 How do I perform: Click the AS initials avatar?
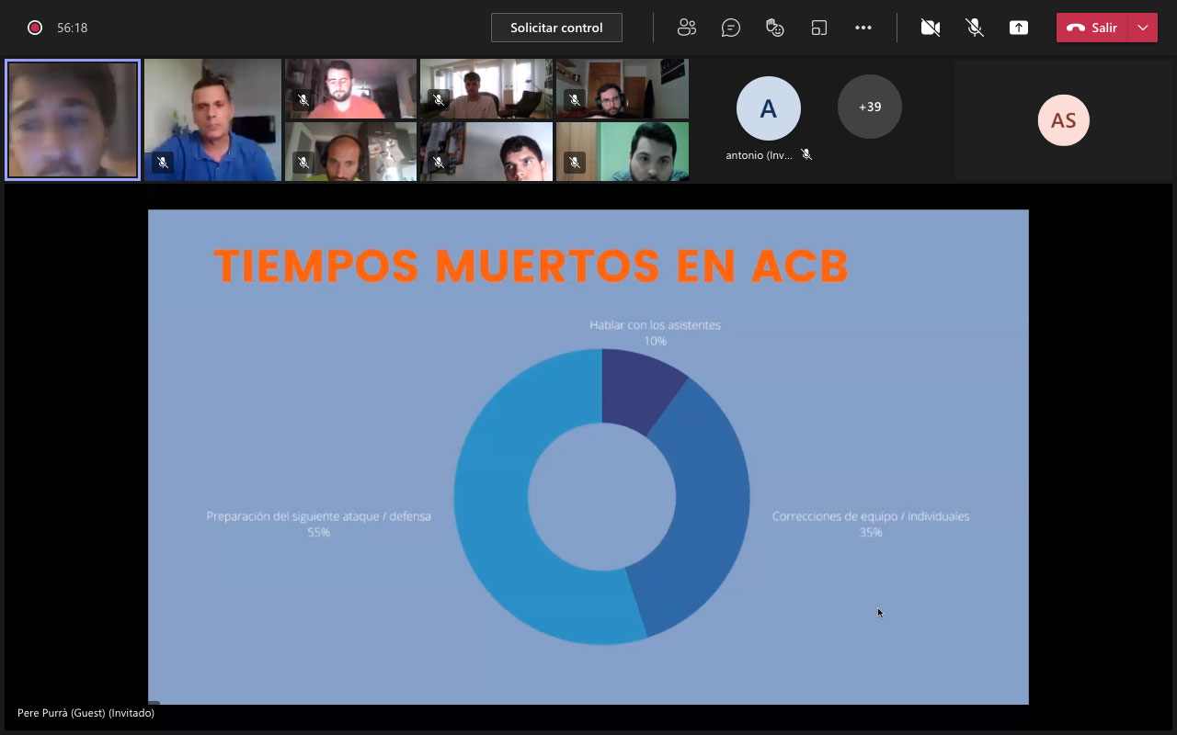(1064, 120)
